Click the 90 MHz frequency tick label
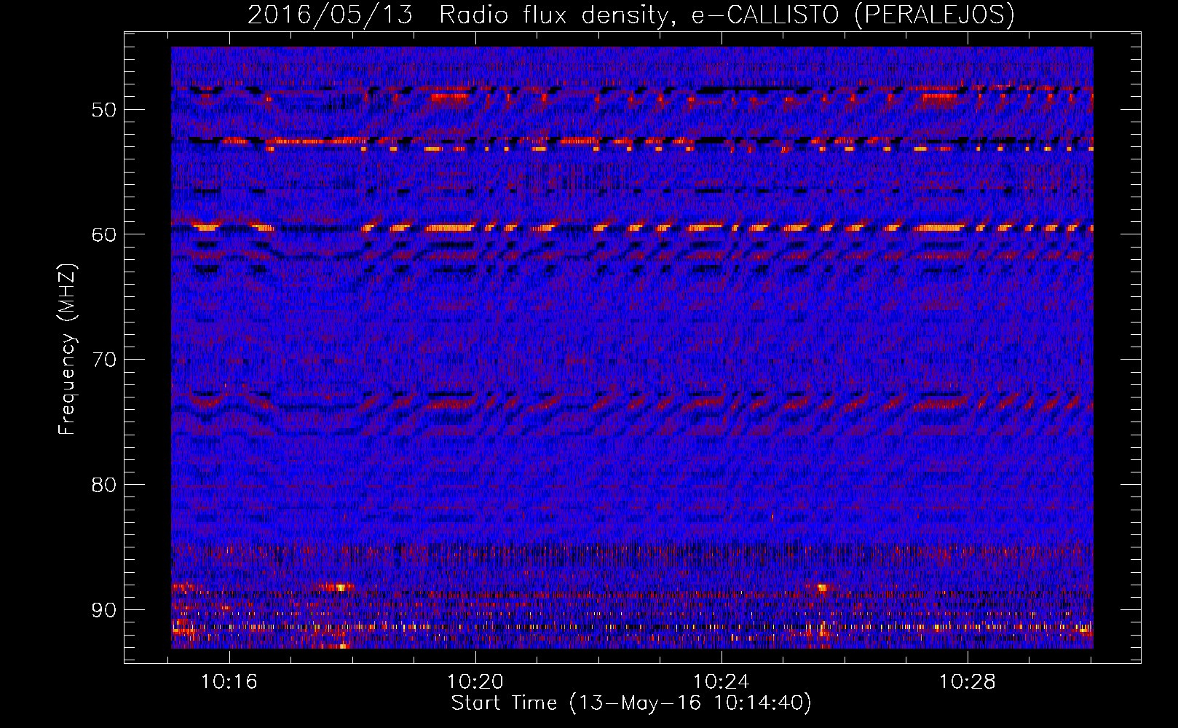The width and height of the screenshot is (1178, 728). pyautogui.click(x=103, y=609)
